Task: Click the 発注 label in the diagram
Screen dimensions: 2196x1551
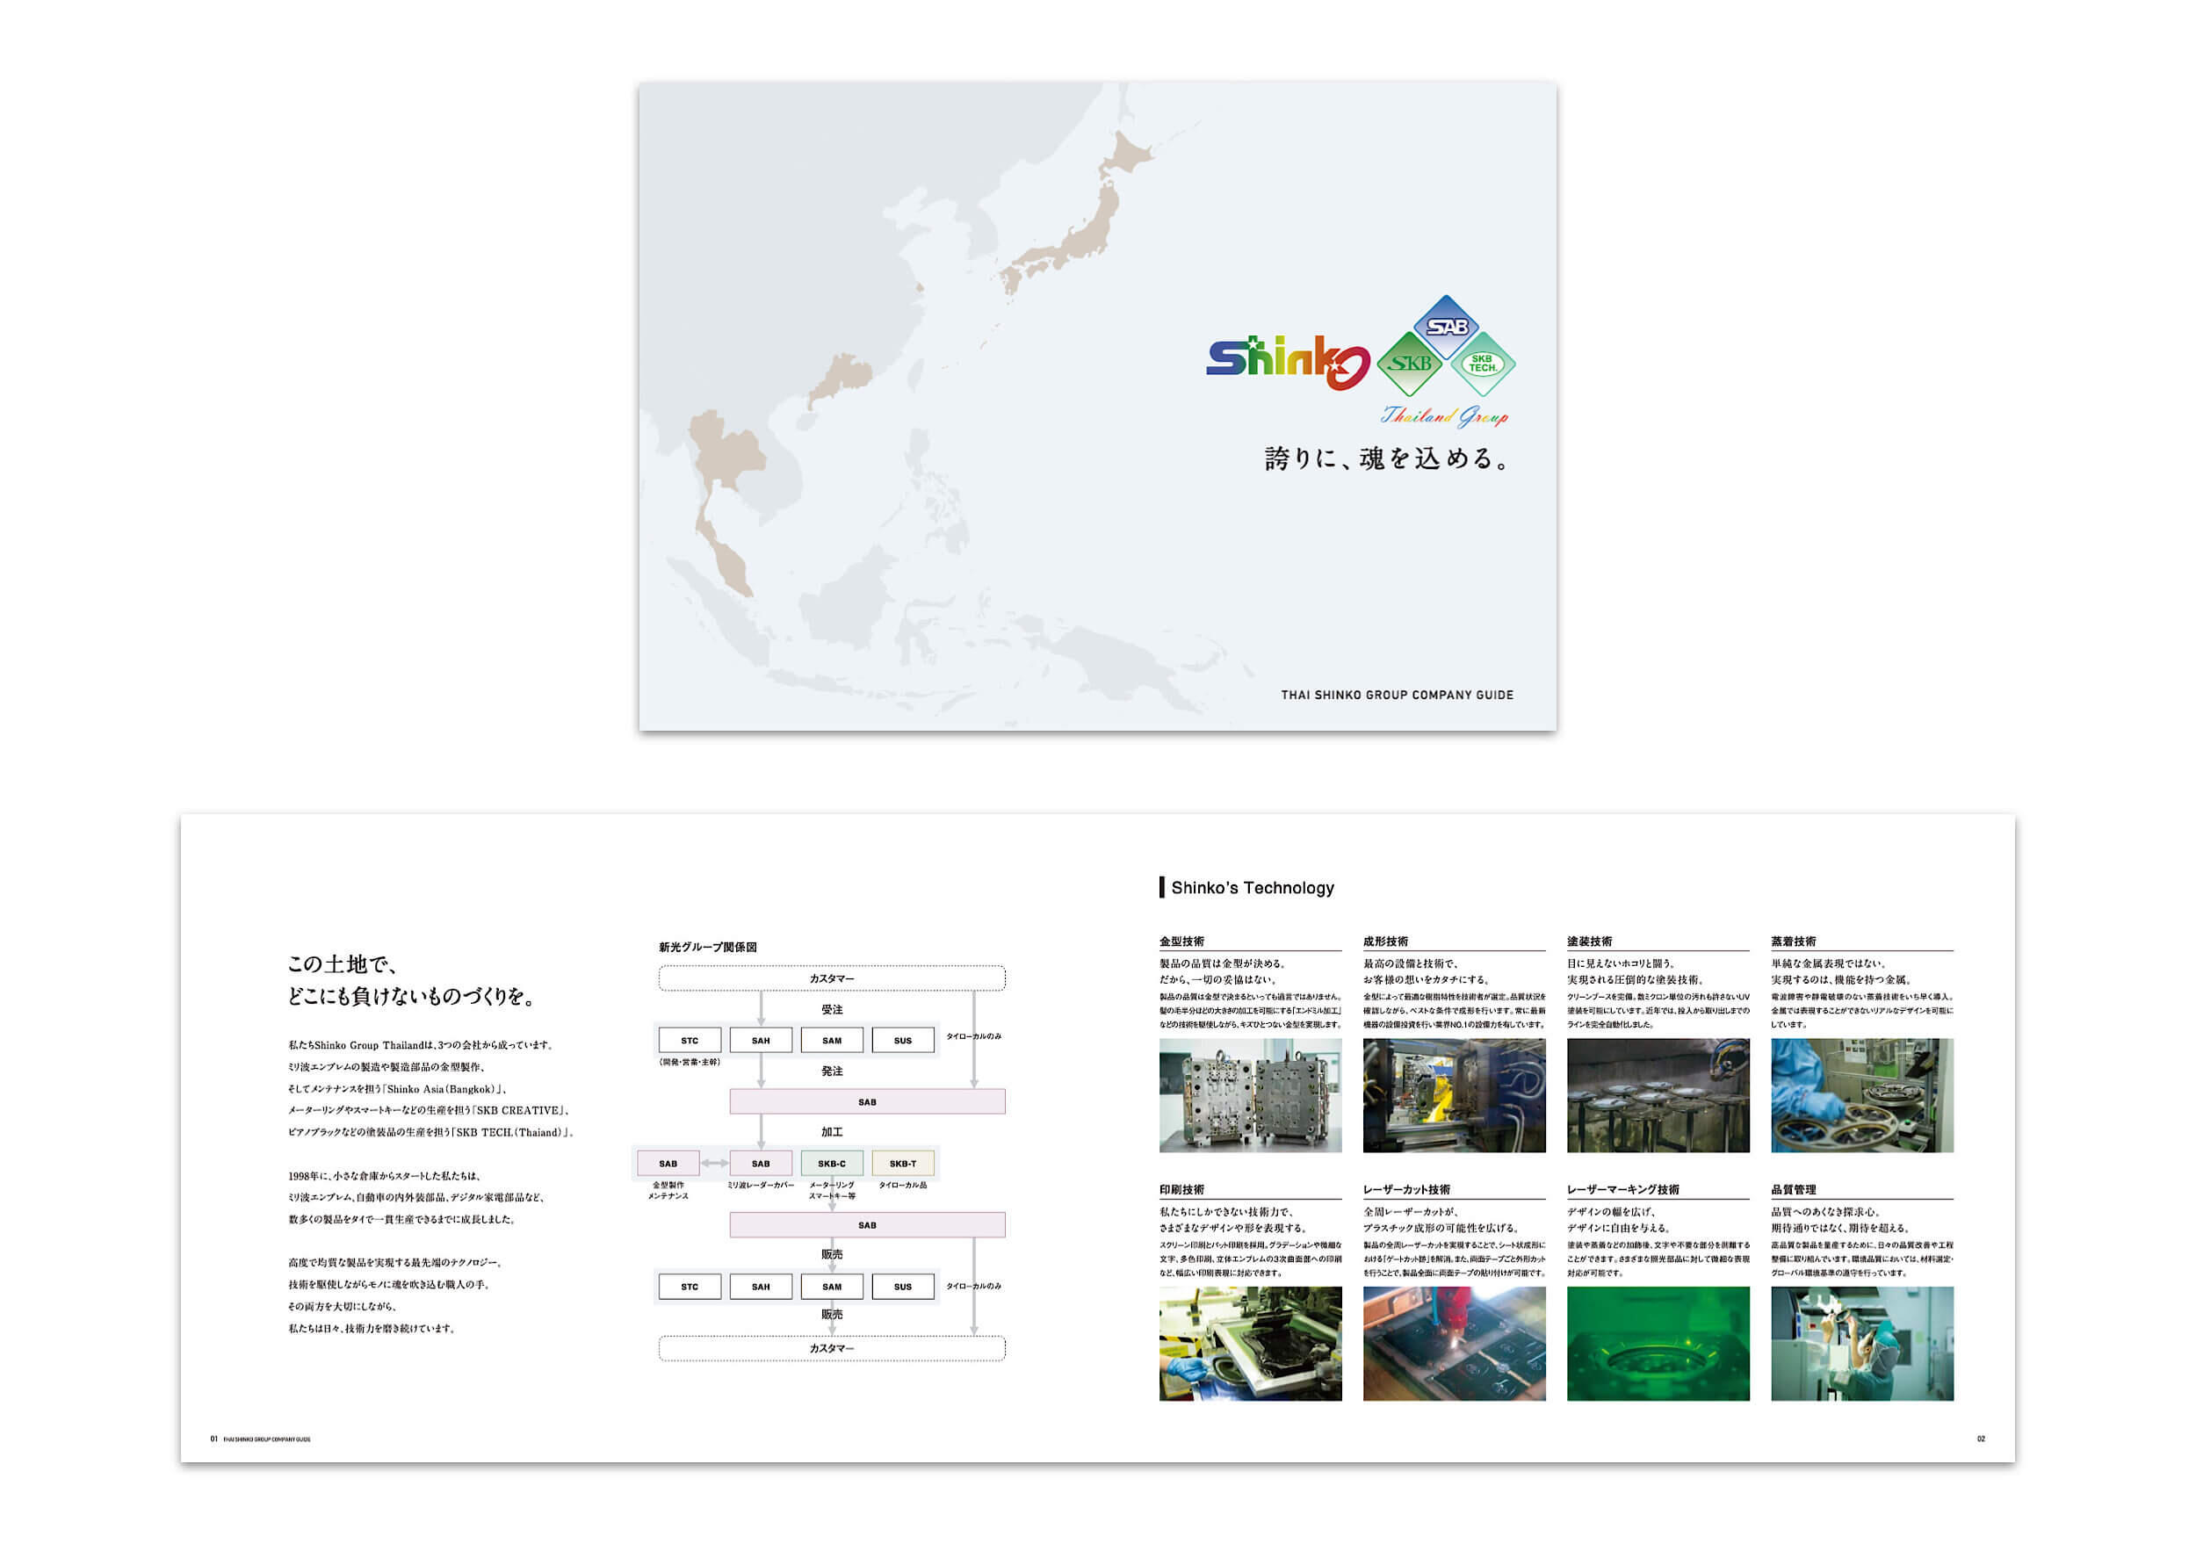Action: [832, 1071]
